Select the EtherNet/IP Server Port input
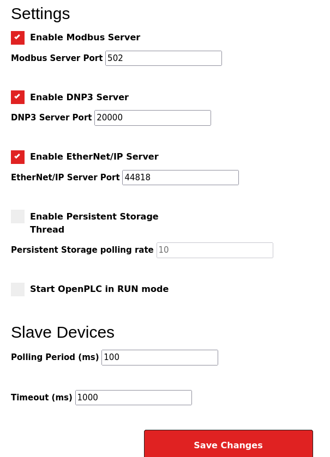Viewport: 330px width, 457px height. [x=180, y=178]
